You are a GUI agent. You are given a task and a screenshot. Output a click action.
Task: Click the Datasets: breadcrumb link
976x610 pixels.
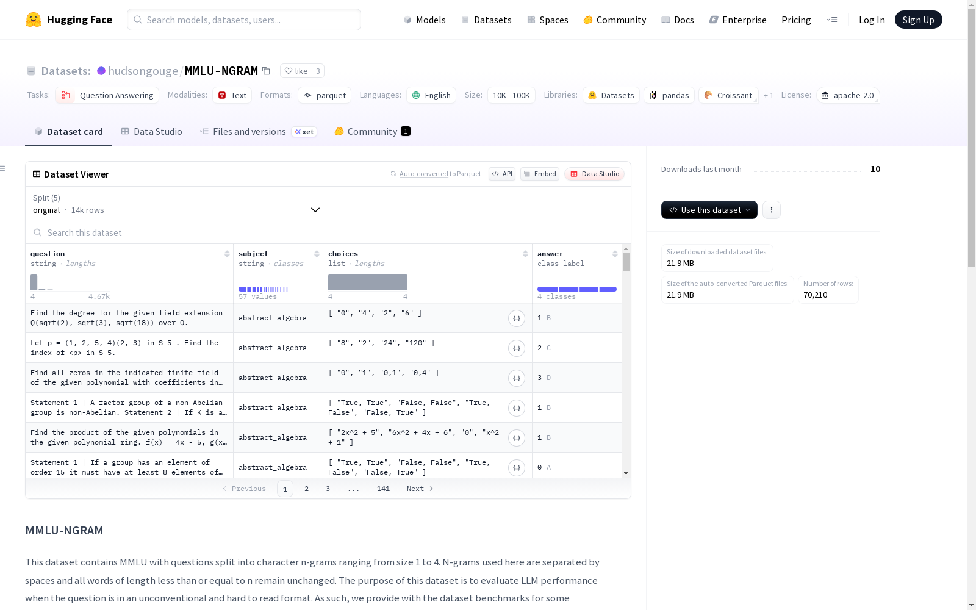66,71
